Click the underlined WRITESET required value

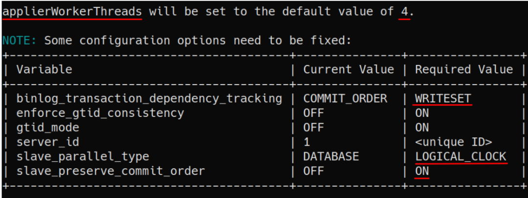(x=443, y=99)
